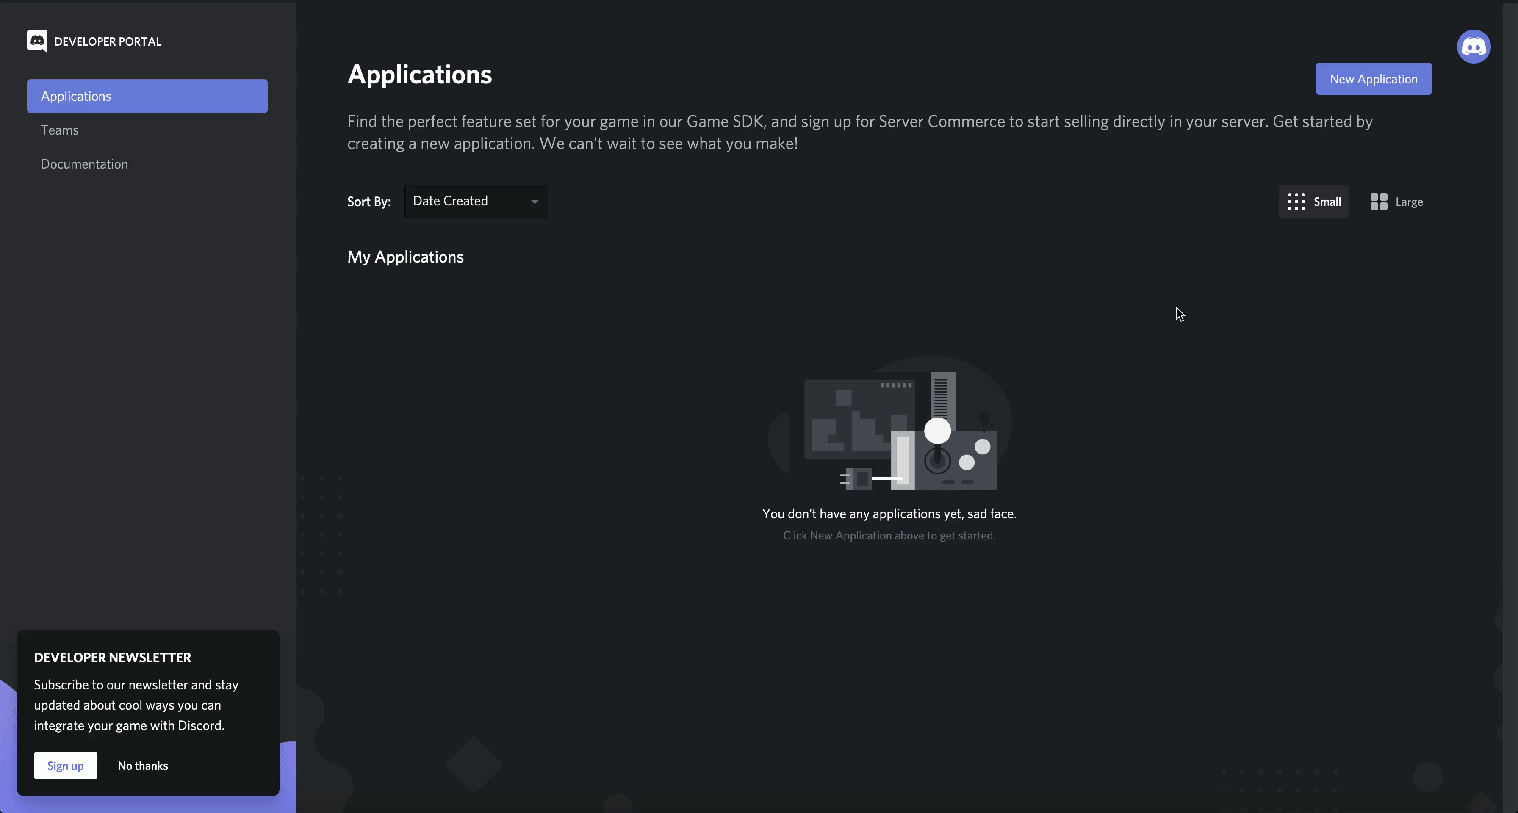
Task: Navigate to the Teams section
Action: (x=60, y=130)
